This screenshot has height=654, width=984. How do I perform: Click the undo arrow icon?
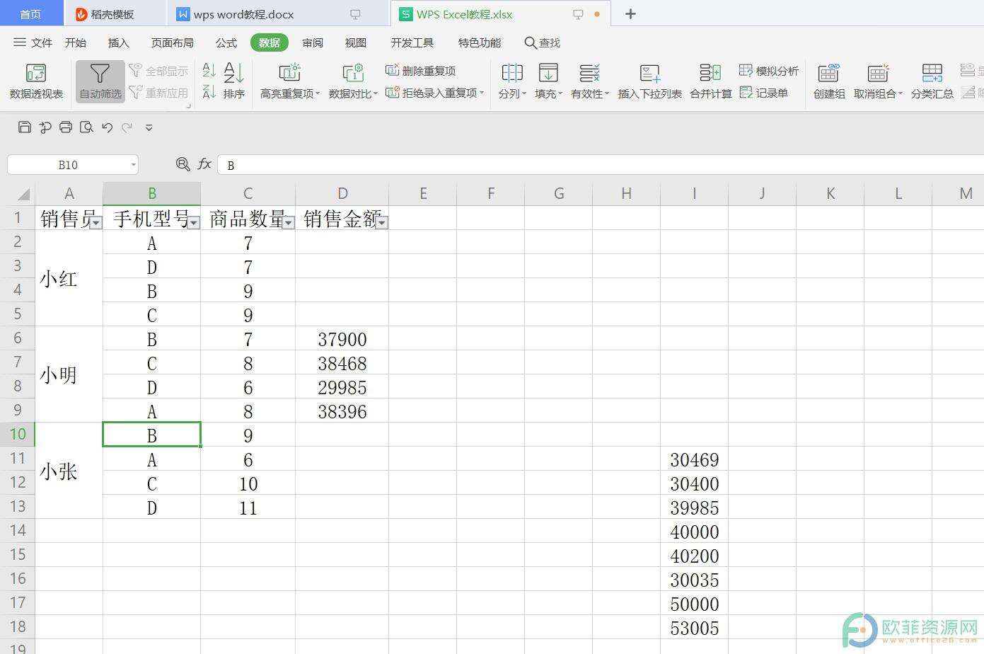107,127
